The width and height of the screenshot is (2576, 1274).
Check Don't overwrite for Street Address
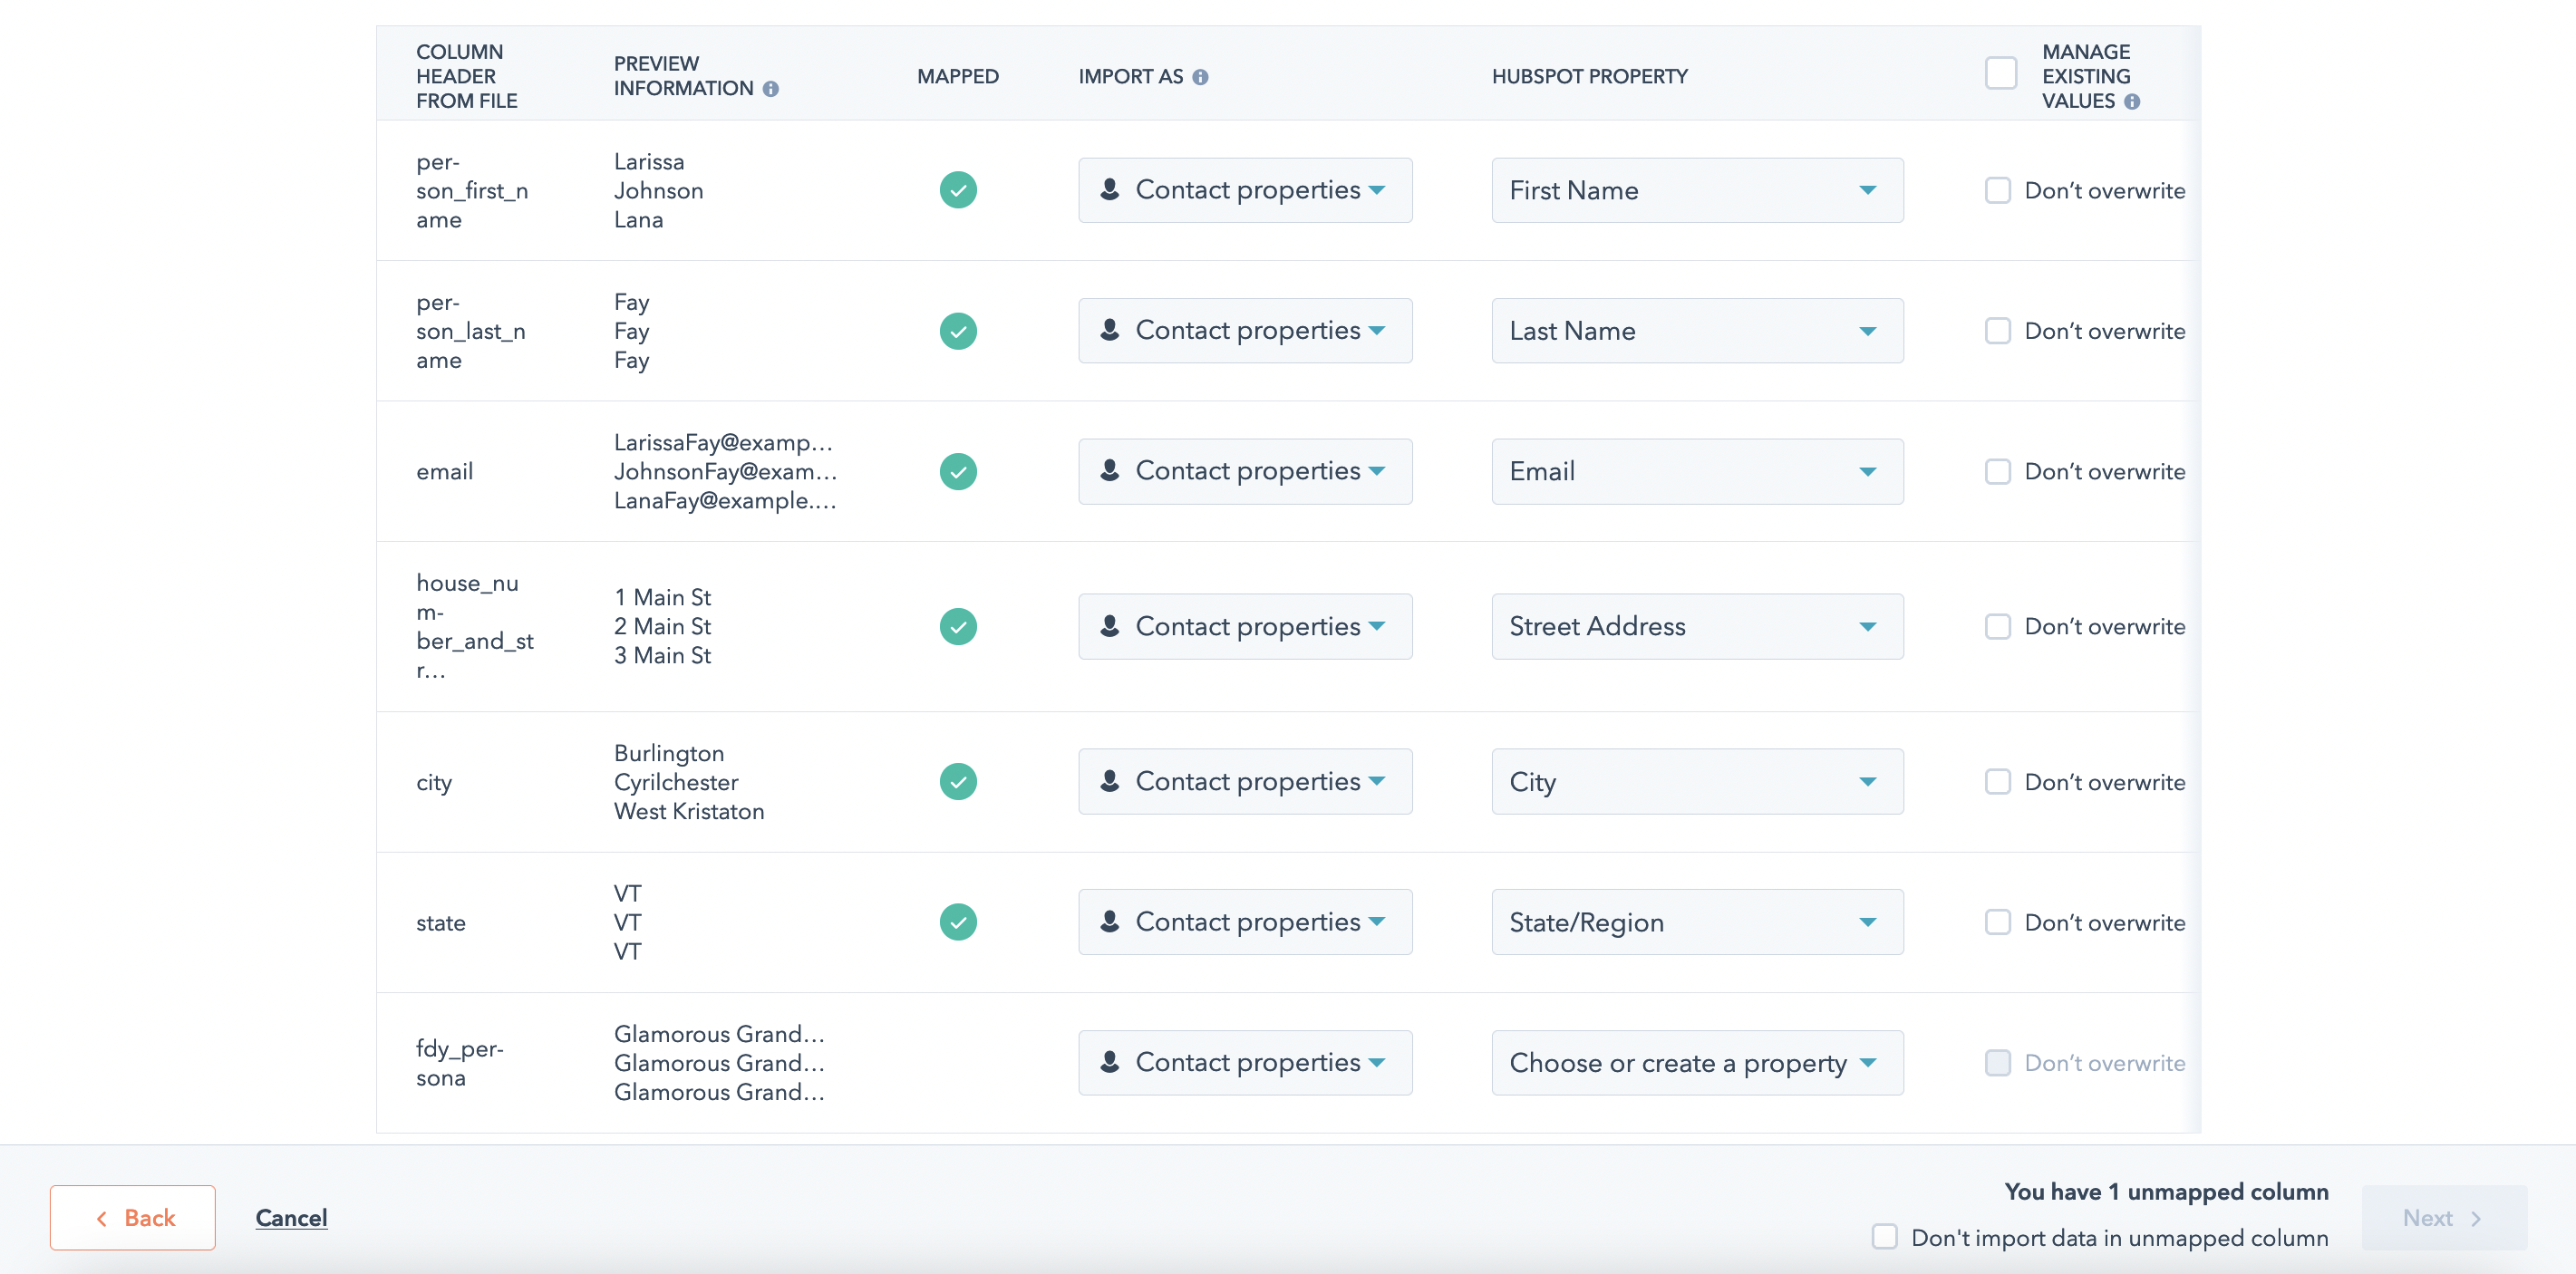(1998, 626)
